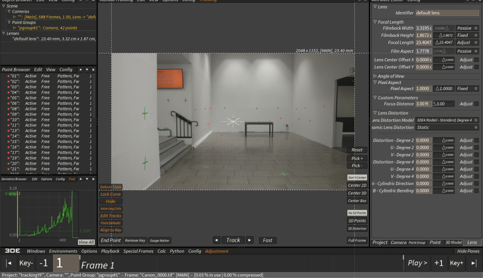Collapse the Cameras tree node
483x278 pixels.
[x=9, y=11]
